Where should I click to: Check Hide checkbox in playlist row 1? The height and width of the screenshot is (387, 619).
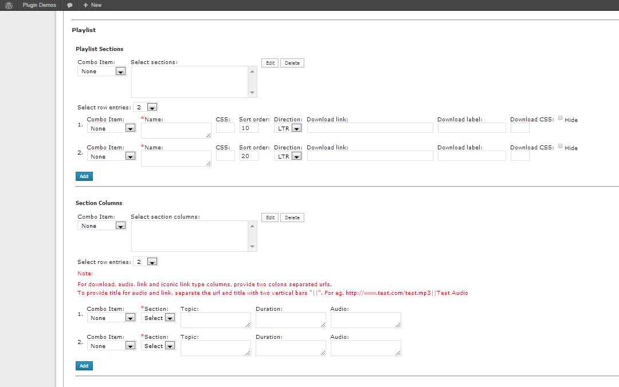(x=560, y=118)
